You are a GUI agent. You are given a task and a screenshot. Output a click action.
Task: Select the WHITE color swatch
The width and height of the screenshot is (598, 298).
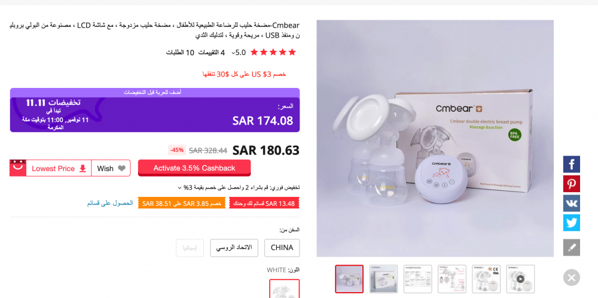[x=284, y=289]
